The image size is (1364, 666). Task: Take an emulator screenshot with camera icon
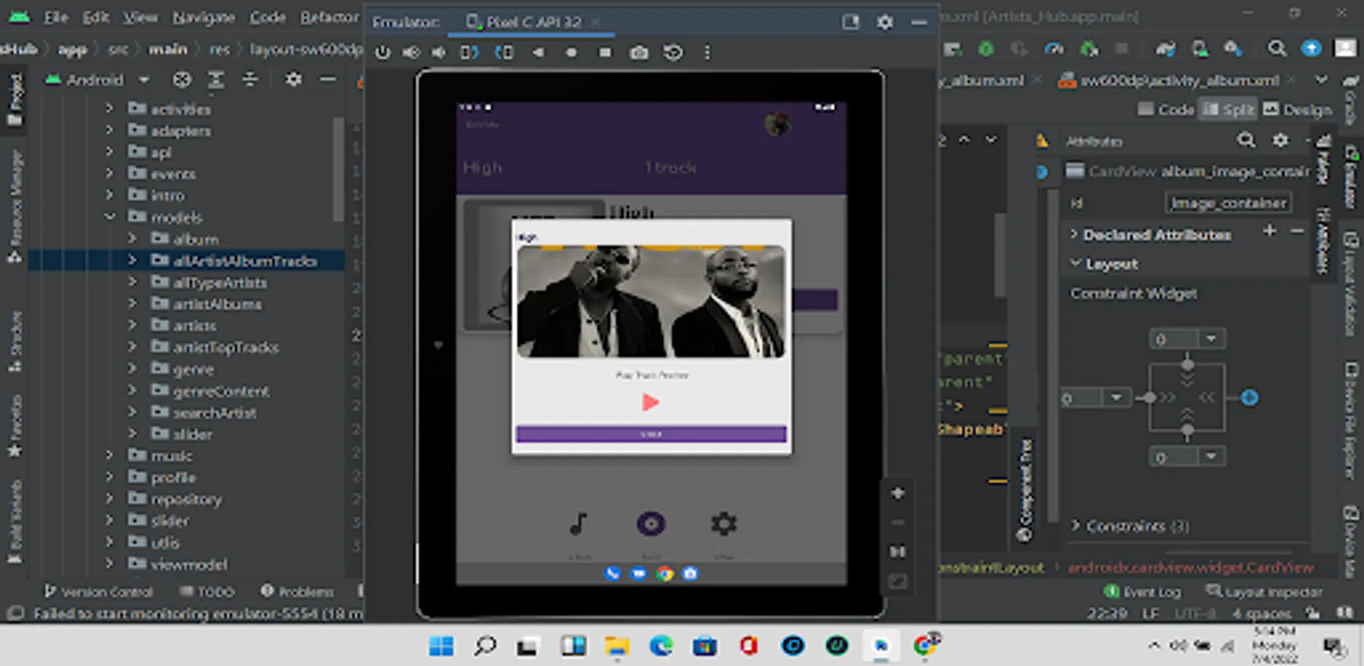click(x=639, y=53)
